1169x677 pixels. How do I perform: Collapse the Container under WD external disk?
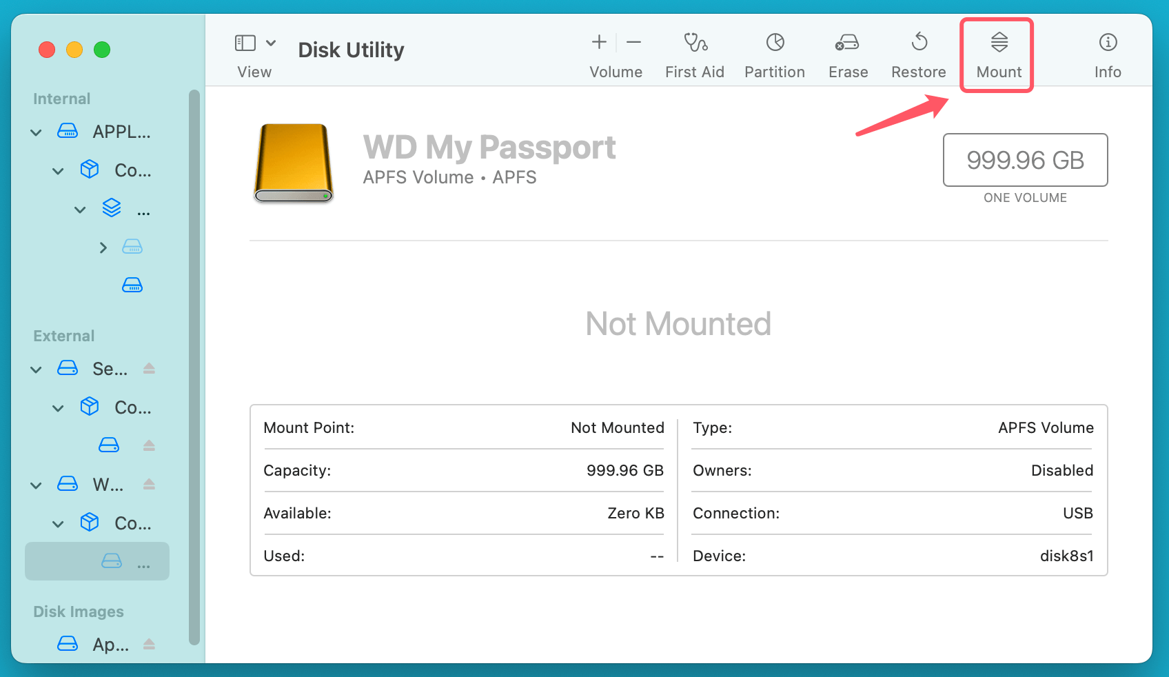pos(58,523)
